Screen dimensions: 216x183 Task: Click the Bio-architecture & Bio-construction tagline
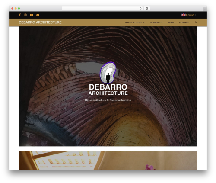pos(108,100)
